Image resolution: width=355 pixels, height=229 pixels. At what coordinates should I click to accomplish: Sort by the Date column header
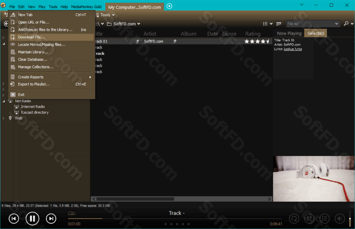point(213,34)
